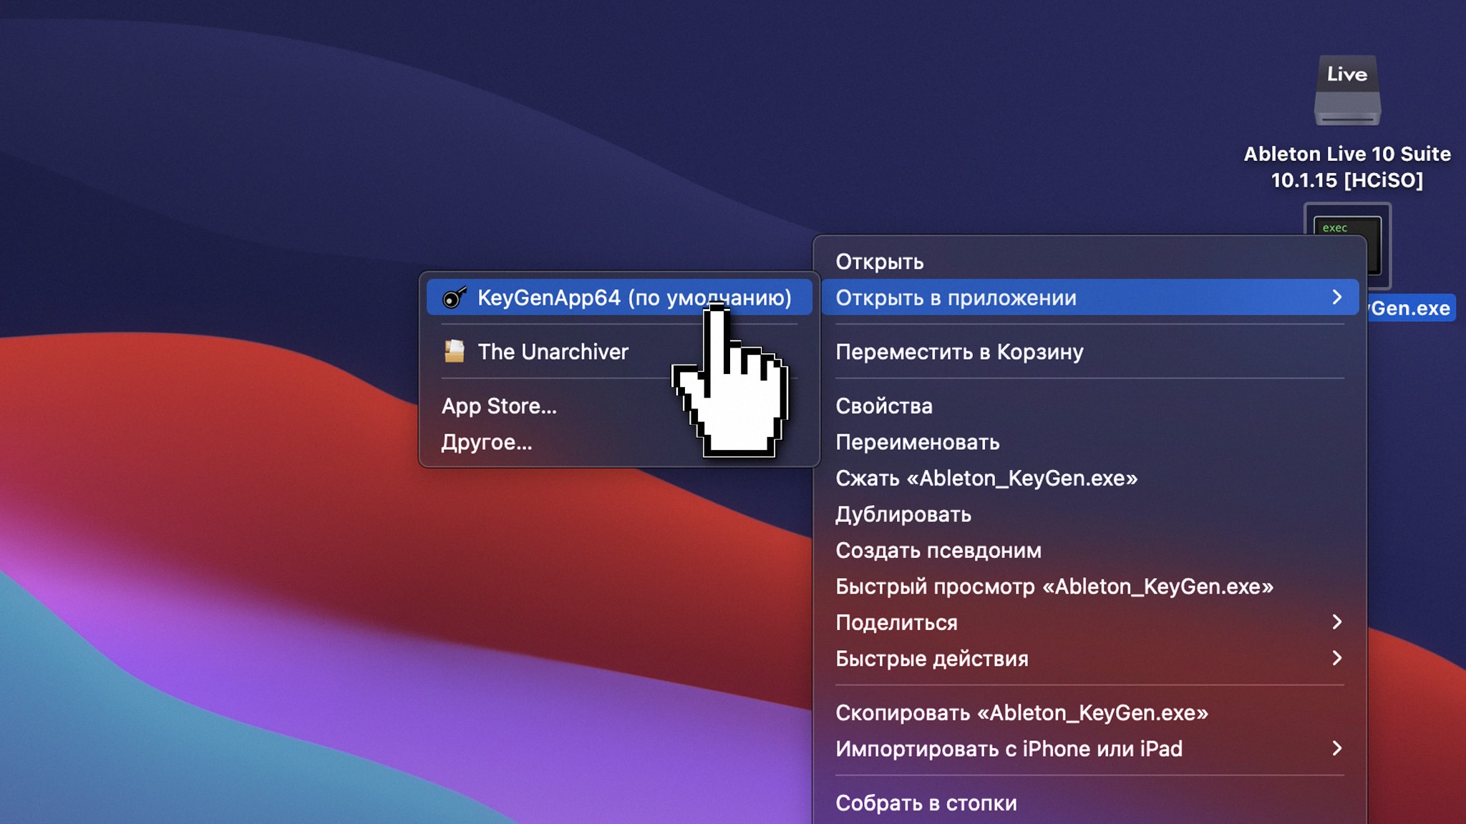Expand Быстрые действия submenu chevron

(x=1336, y=658)
